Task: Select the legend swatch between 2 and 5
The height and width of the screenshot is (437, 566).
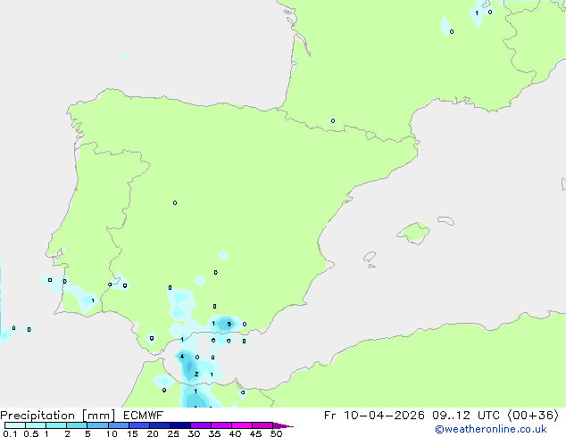Action: [77, 425]
